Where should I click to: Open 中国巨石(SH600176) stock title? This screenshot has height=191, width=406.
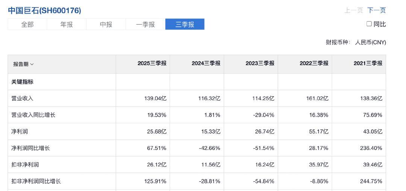[x=44, y=11]
